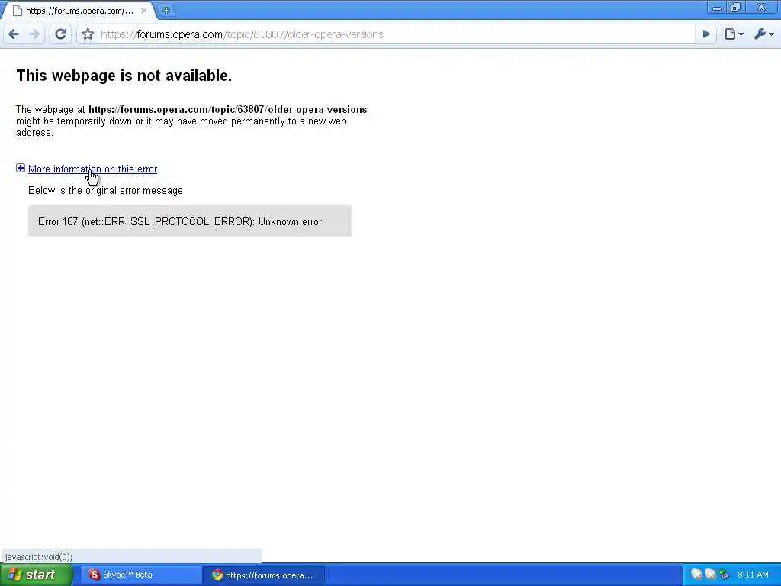Click the second system tray icon

[710, 575]
